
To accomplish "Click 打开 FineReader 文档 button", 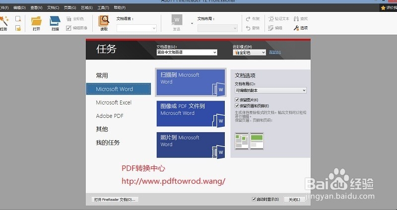I will (115, 200).
